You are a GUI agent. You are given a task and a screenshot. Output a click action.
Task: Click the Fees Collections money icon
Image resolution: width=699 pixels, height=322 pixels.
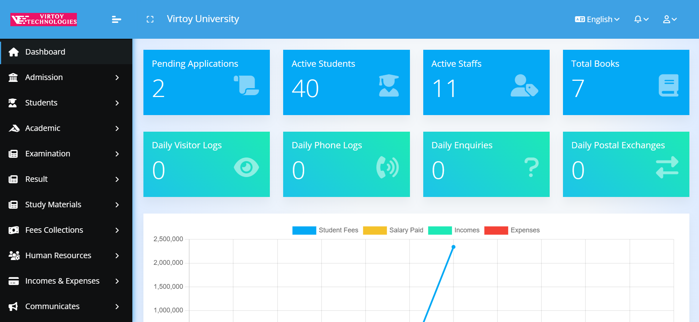pos(14,230)
